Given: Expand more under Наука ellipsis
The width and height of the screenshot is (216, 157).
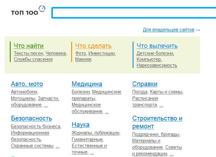Looking at the screenshot, I should pyautogui.click(x=92, y=152).
